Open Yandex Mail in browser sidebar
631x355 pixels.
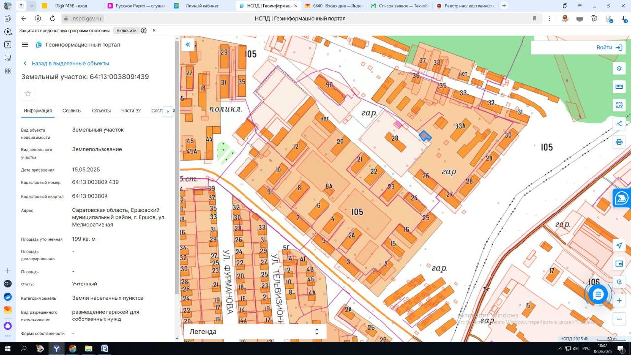coord(8,310)
